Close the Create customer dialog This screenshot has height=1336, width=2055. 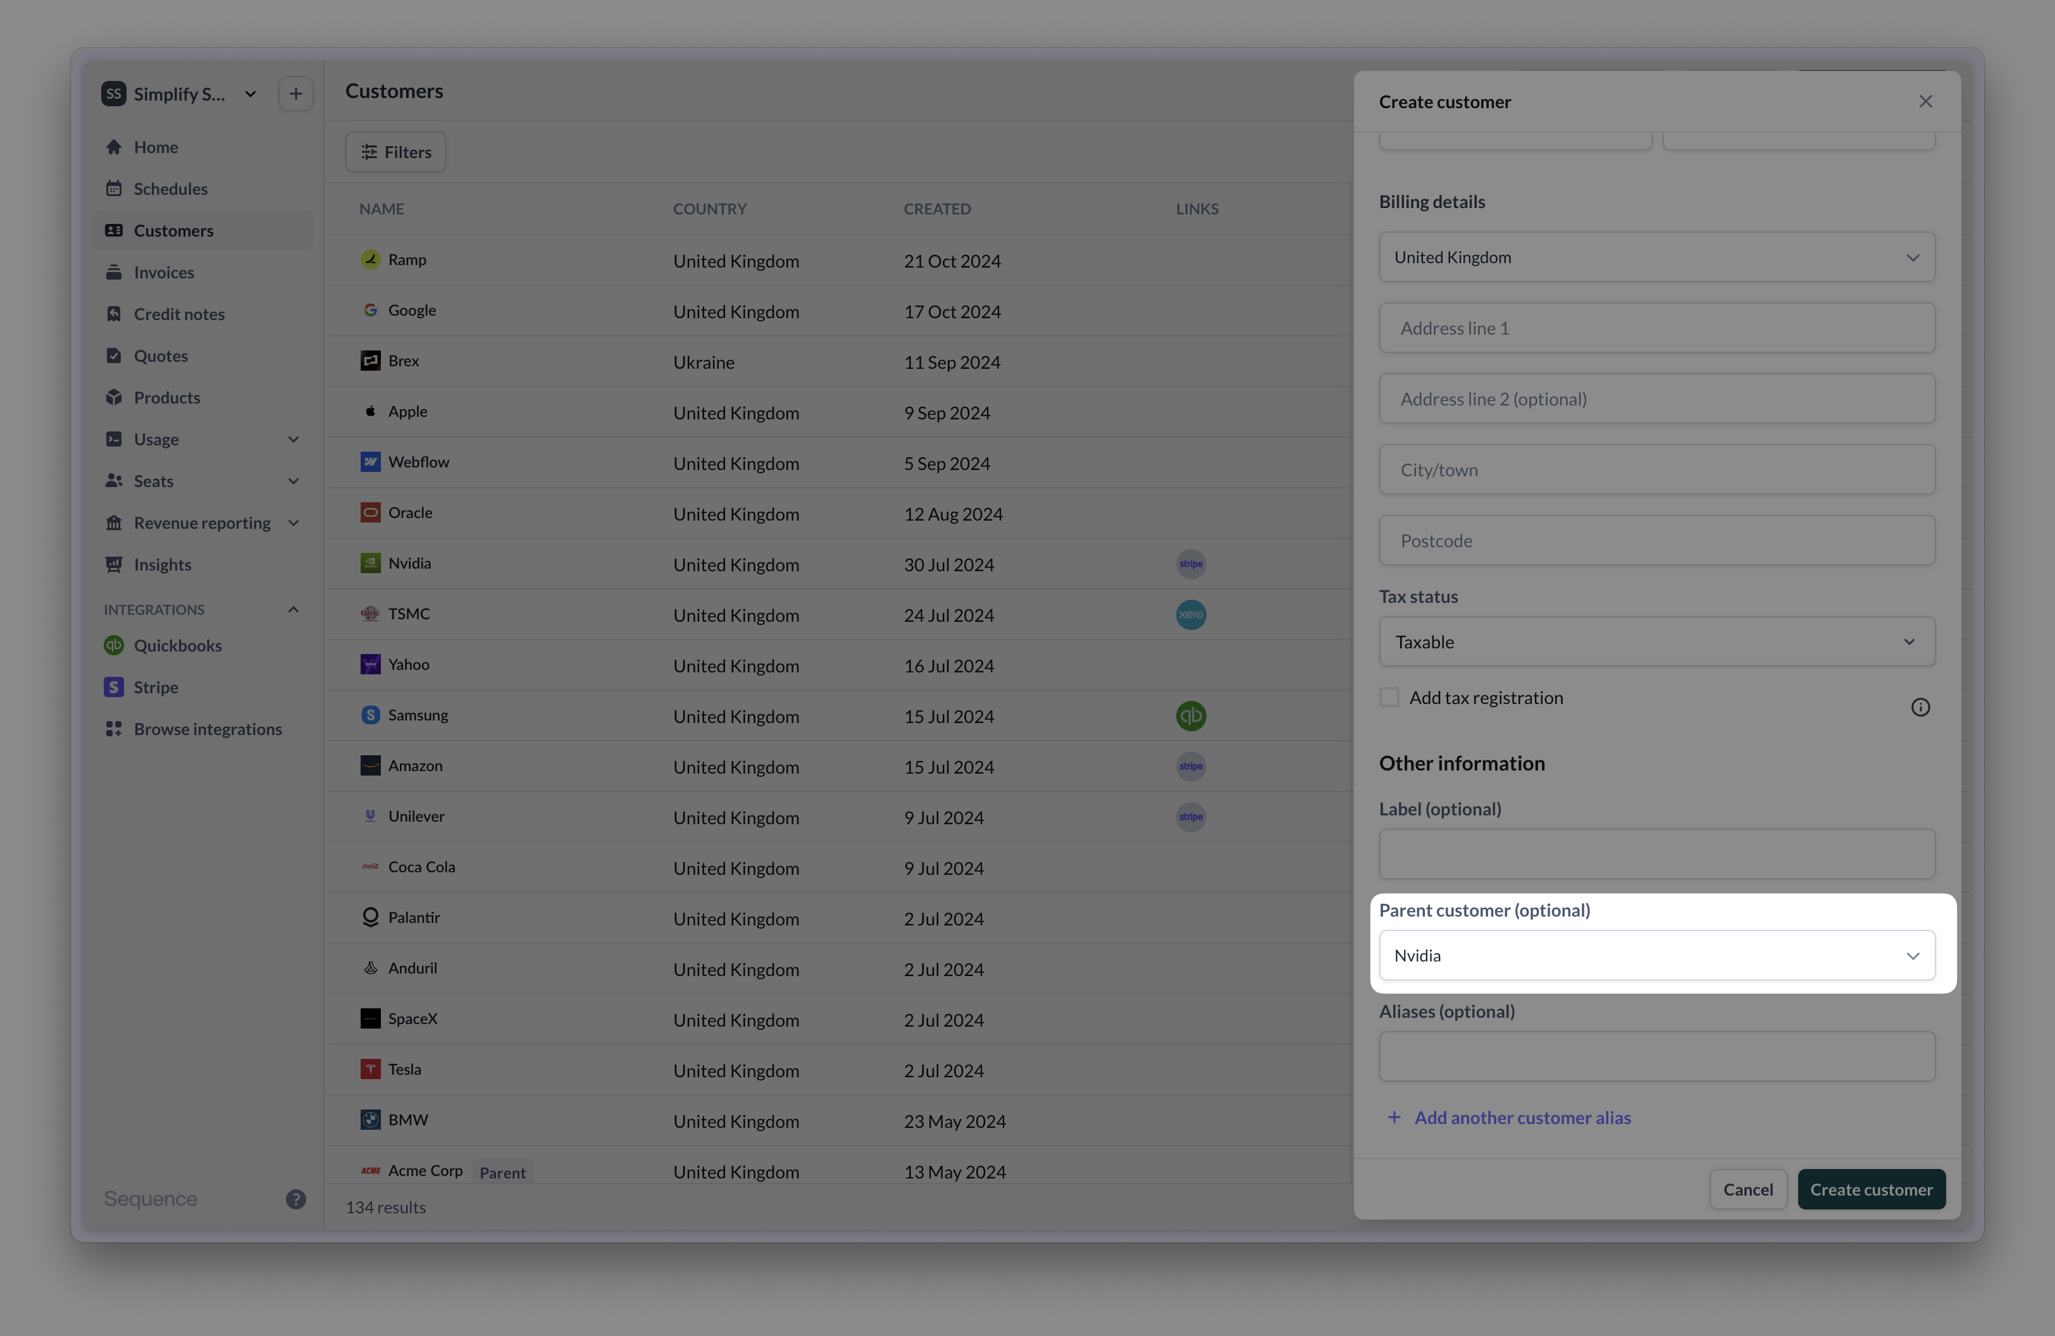1925,102
